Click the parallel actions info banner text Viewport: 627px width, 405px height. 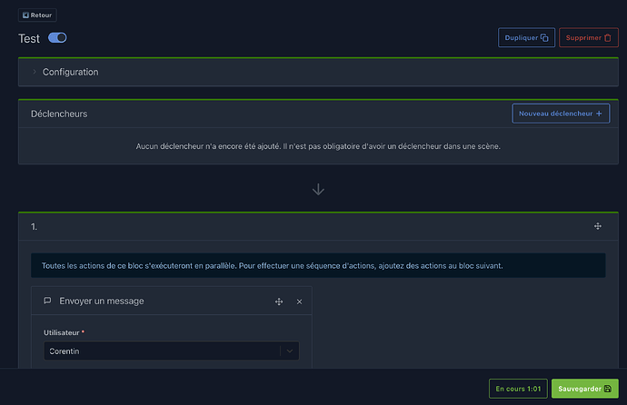tap(273, 265)
